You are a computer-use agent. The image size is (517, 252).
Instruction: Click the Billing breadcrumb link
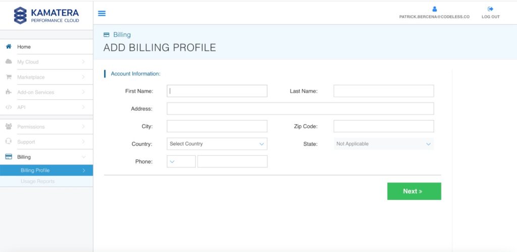(x=122, y=35)
